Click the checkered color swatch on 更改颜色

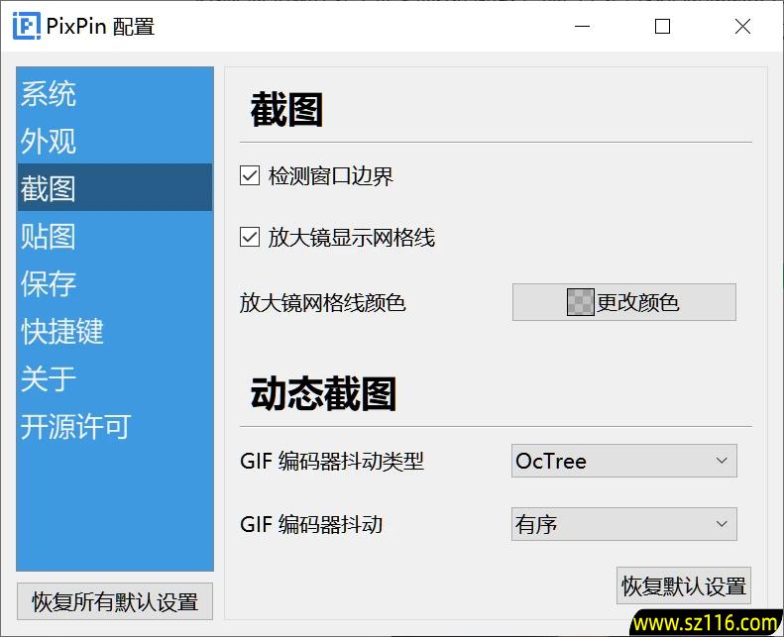coord(580,302)
